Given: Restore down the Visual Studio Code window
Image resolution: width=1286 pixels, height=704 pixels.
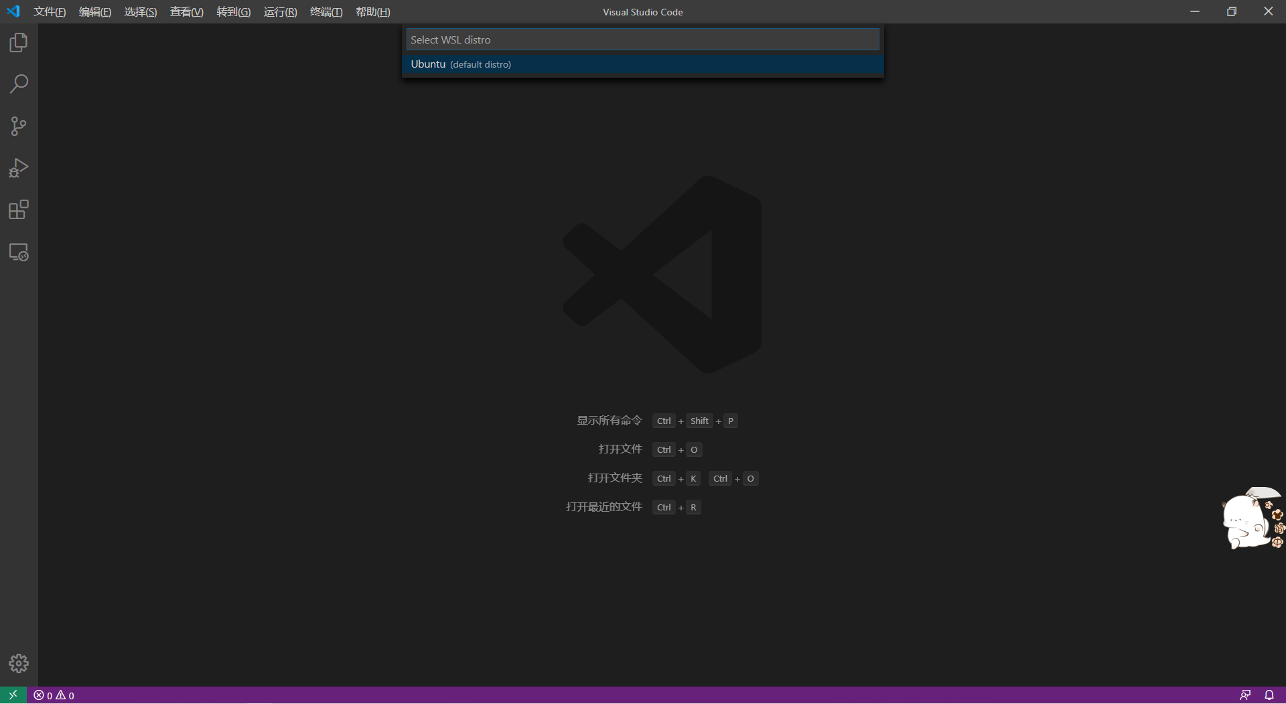Looking at the screenshot, I should tap(1232, 11).
